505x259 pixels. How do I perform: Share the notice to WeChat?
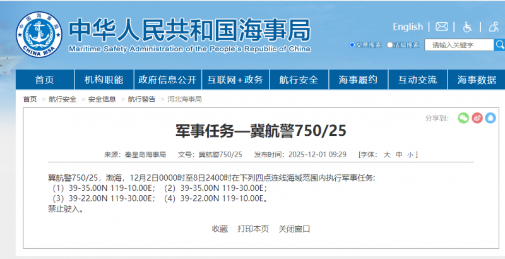tap(463, 117)
